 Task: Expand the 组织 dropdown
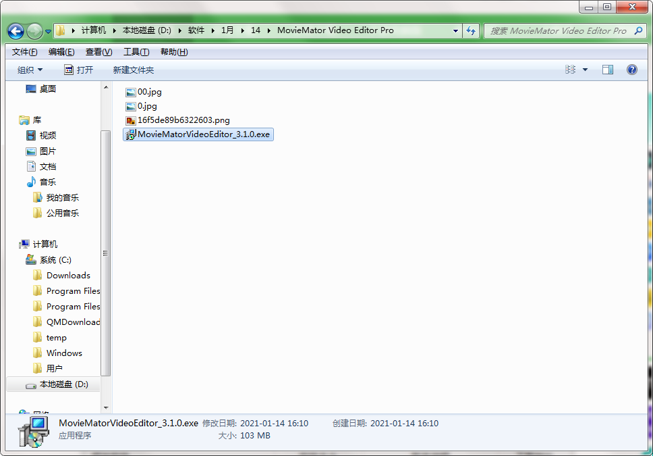(x=30, y=70)
